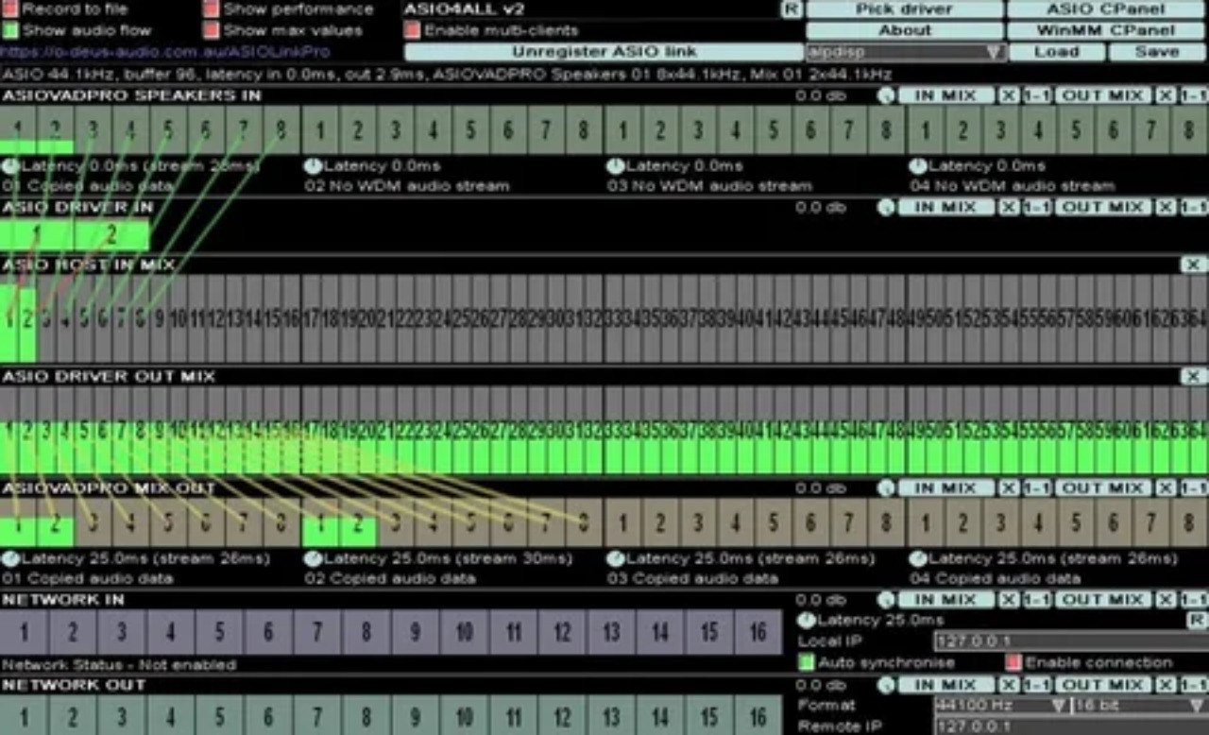Click the Load profile button
This screenshot has height=735, width=1209.
tap(1056, 52)
